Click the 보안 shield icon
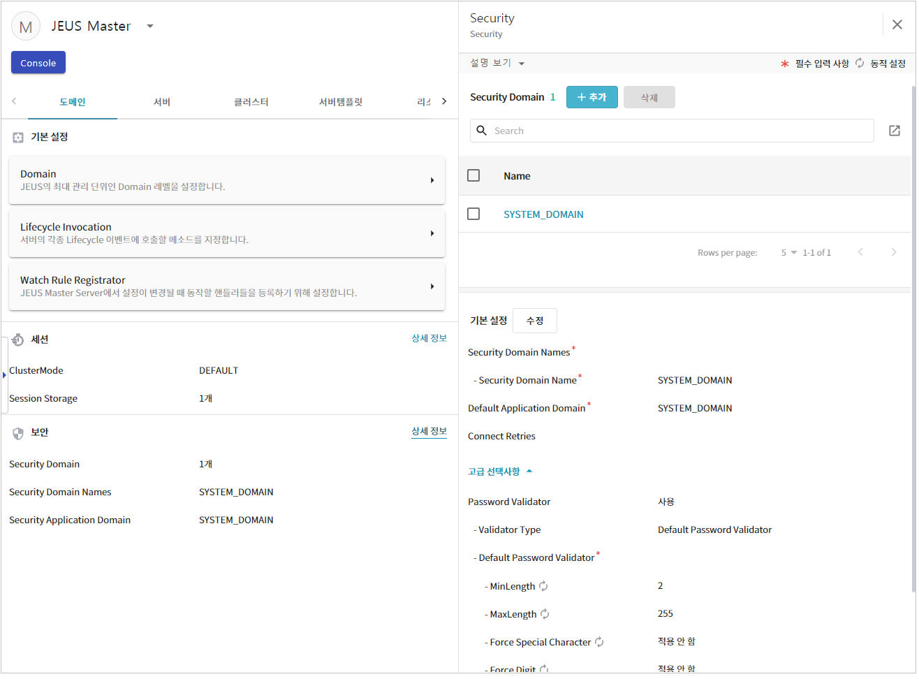The width and height of the screenshot is (919, 679). 18,433
